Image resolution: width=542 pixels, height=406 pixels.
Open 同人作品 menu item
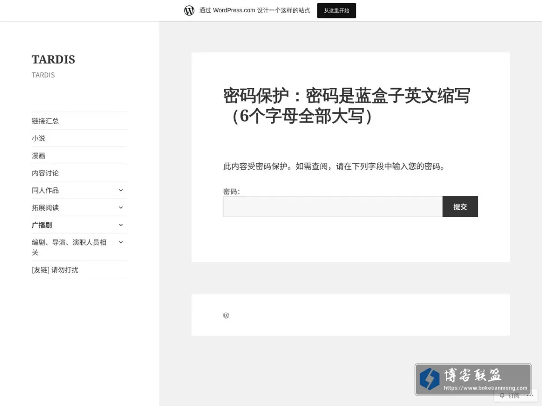[x=45, y=190]
